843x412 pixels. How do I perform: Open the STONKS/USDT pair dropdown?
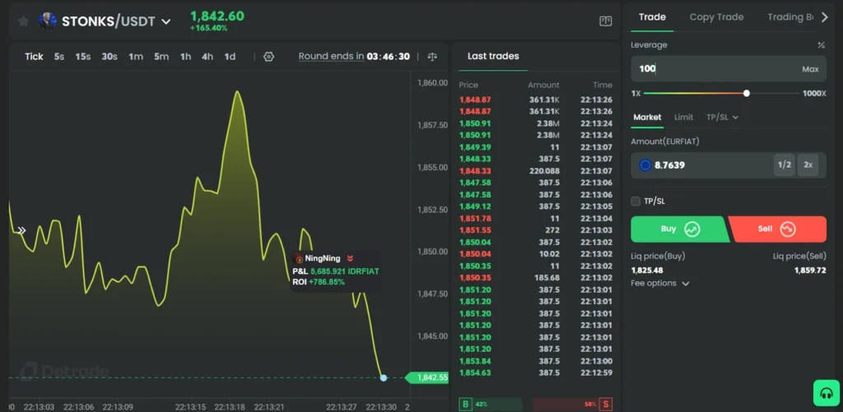166,21
